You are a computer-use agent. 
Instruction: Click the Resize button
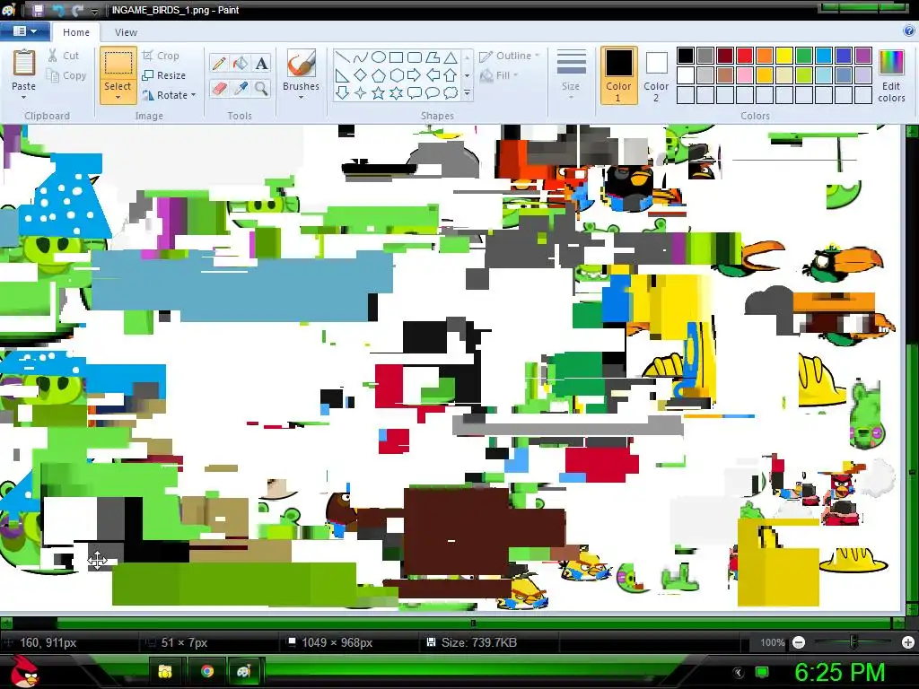point(163,75)
